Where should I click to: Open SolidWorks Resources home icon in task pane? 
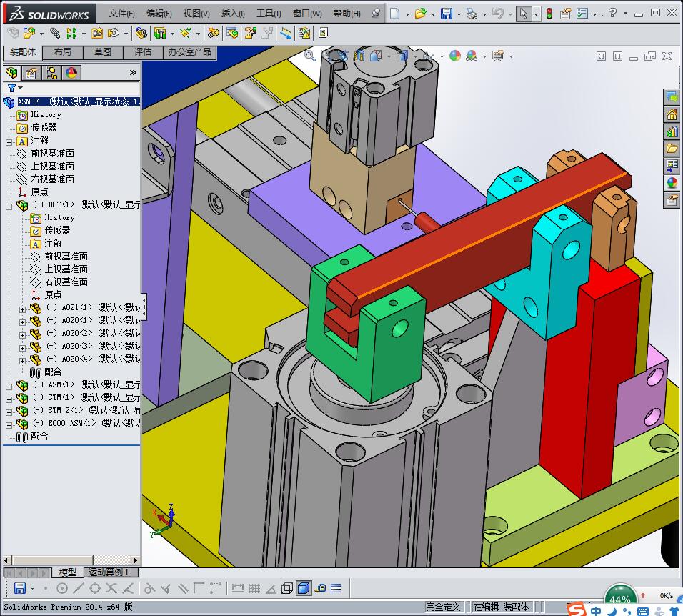click(x=672, y=114)
